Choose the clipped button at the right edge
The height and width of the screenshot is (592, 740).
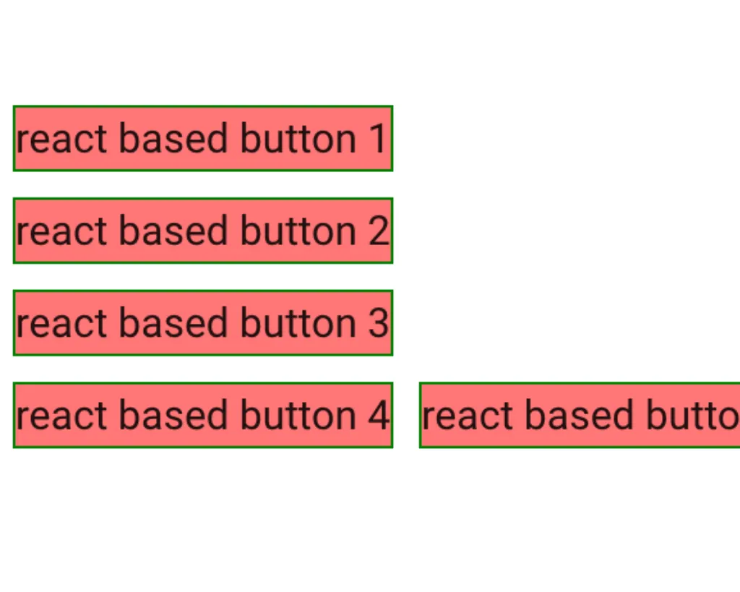pos(580,415)
